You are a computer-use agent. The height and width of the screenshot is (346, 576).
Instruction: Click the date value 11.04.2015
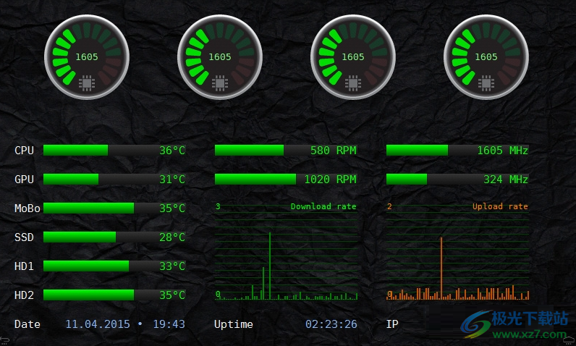(98, 324)
